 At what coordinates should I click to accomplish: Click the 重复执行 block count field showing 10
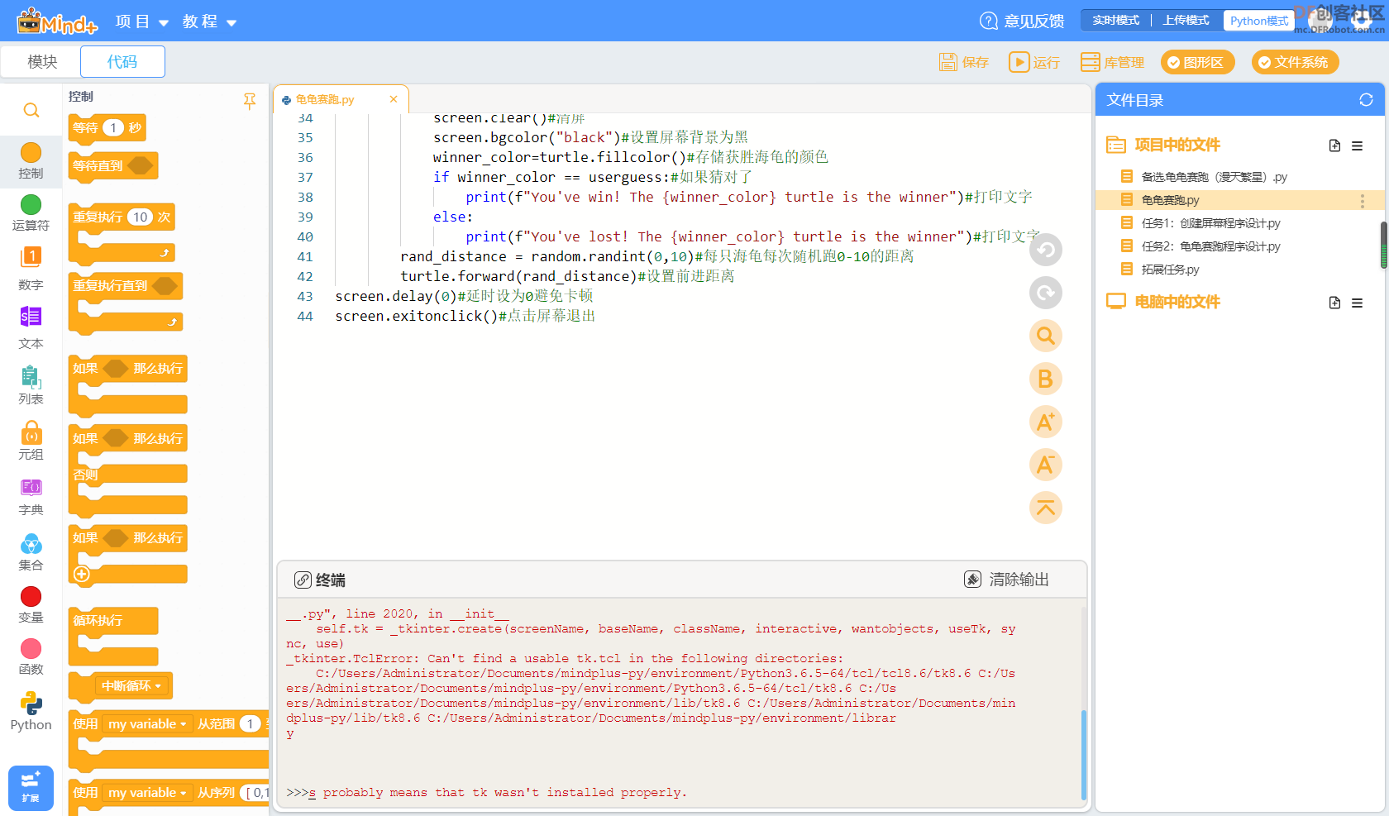tap(140, 217)
